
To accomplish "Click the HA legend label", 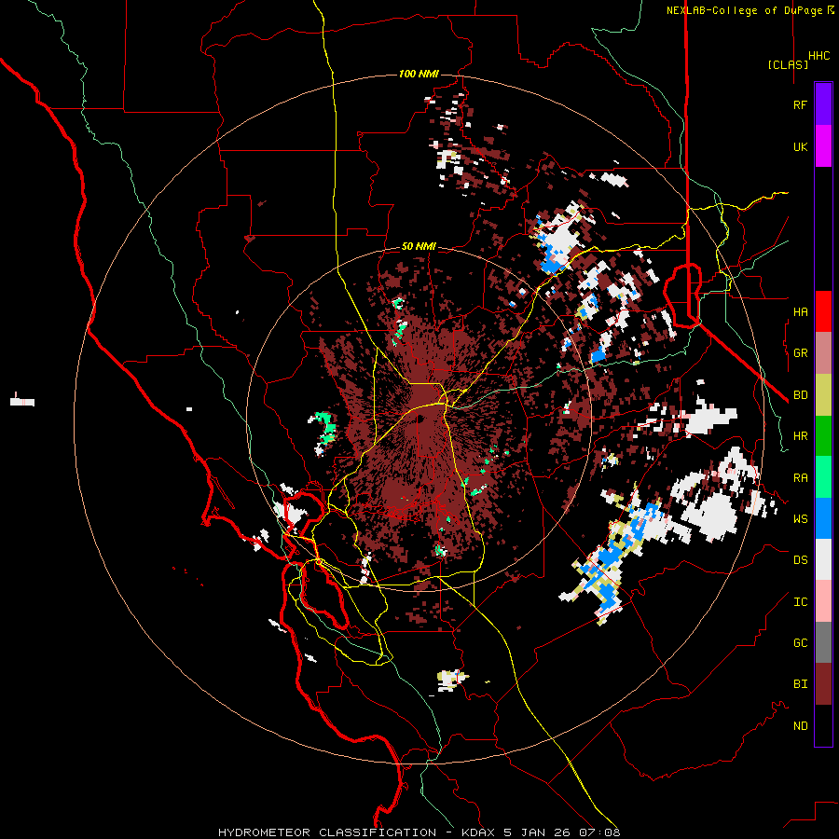I will tap(800, 312).
